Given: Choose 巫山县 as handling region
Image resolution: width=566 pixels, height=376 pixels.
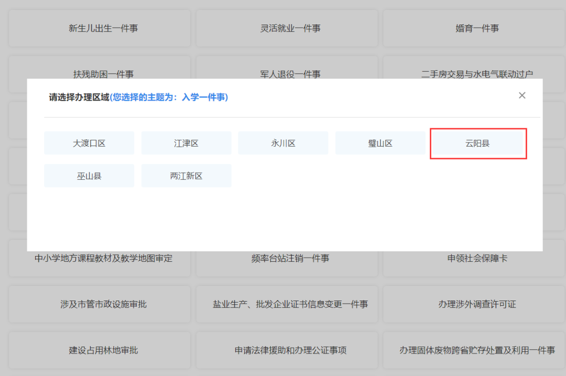Looking at the screenshot, I should pyautogui.click(x=89, y=176).
